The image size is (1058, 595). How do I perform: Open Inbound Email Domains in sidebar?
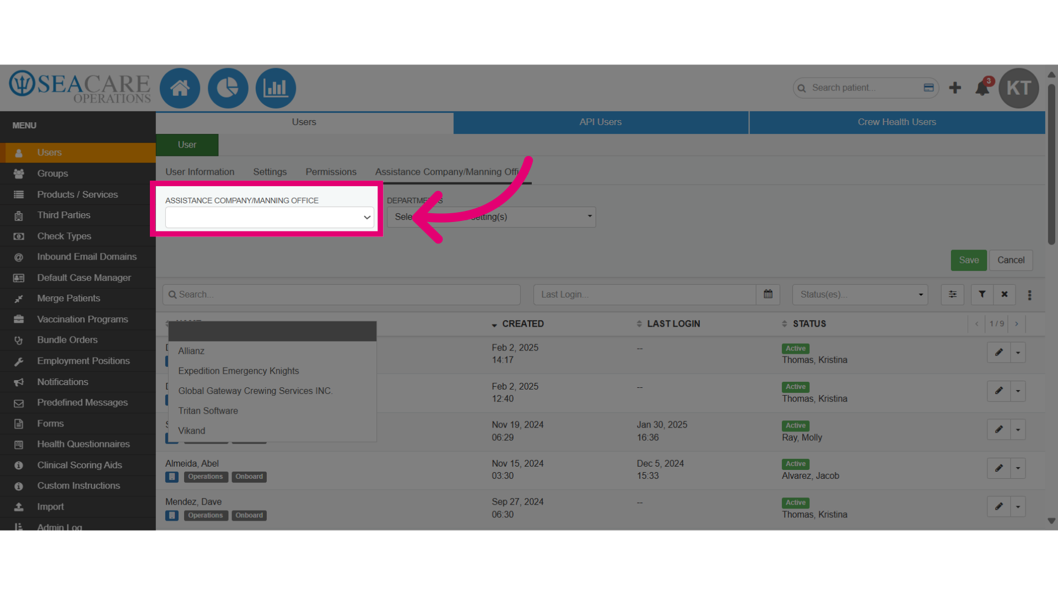coord(78,257)
